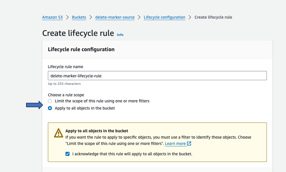Open the Lifecycle configuration breadcrumb link
The width and height of the screenshot is (286, 172).
click(x=164, y=17)
